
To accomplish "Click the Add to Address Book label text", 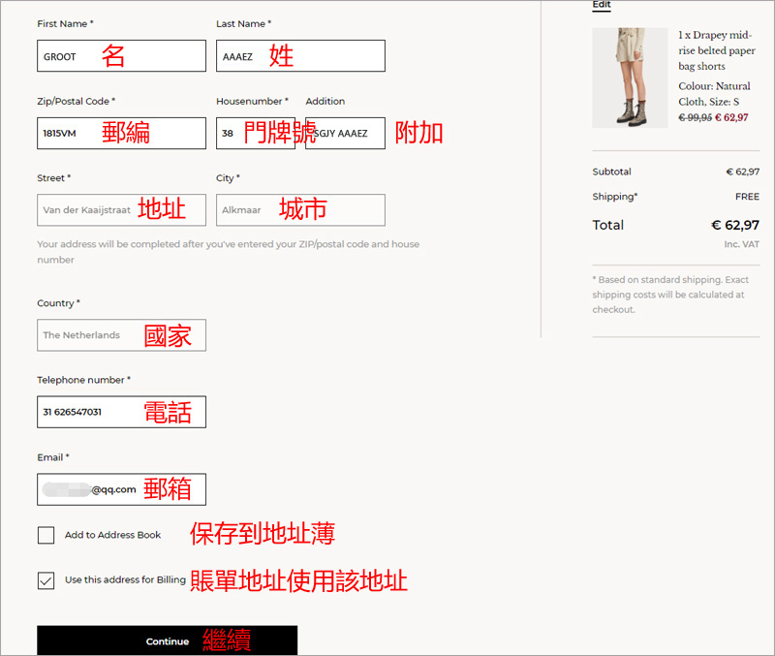I will (x=112, y=535).
